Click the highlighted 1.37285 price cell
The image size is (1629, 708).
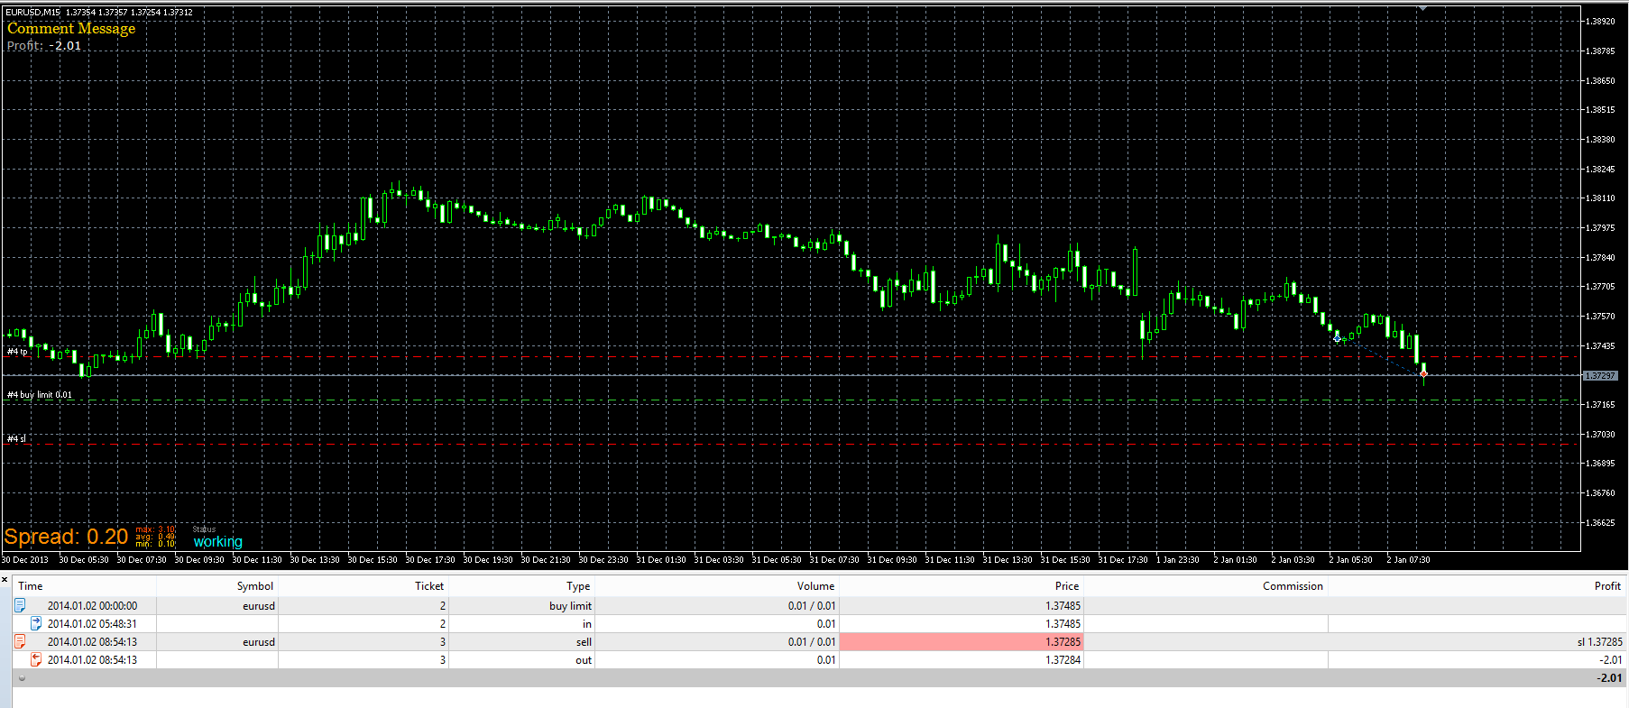click(961, 641)
